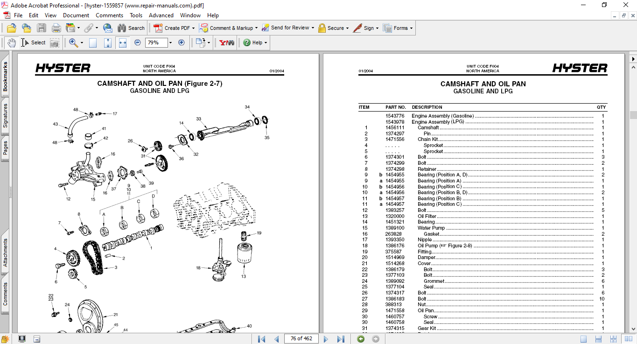Toggle Fit Width view
637x344 pixels.
click(x=123, y=42)
